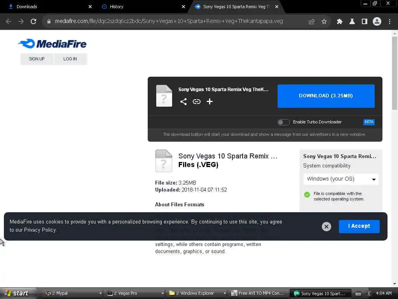398x299 pixels.
Task: Click the 'About Files Formats' heading
Action: pyautogui.click(x=180, y=205)
